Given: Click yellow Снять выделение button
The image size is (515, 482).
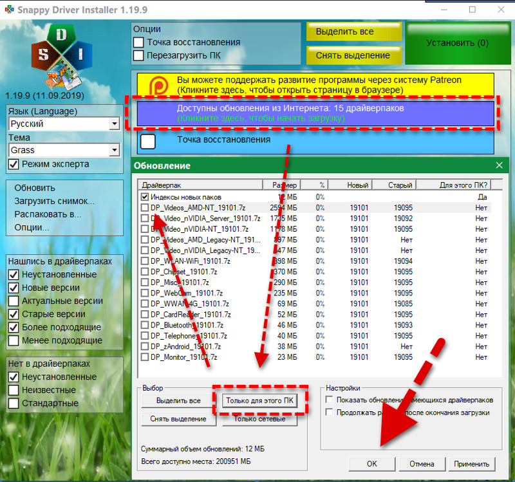Looking at the screenshot, I should pyautogui.click(x=353, y=55).
